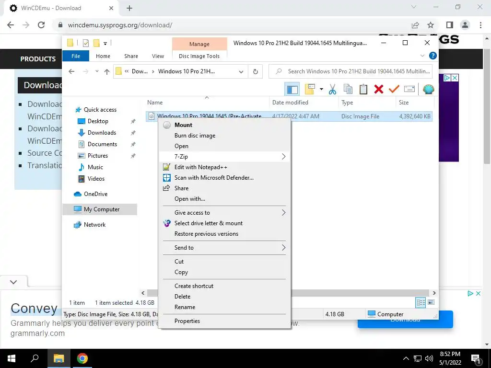The image size is (491, 368).
Task: Open quick access toolbar customize dropdown
Action: 105,43
